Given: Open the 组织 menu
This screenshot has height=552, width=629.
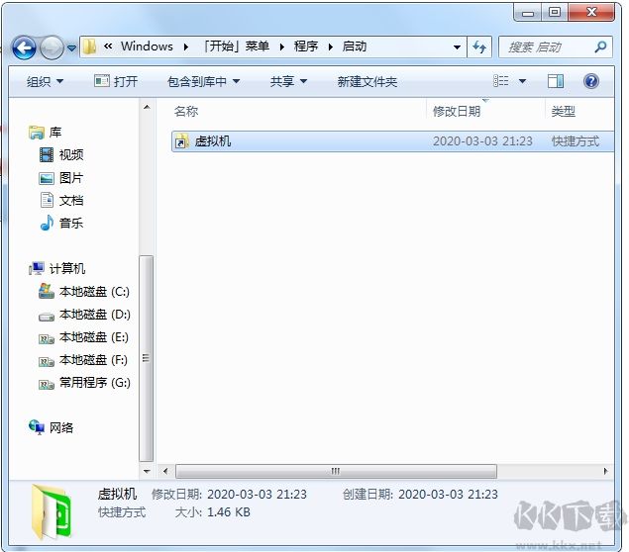Looking at the screenshot, I should point(45,82).
